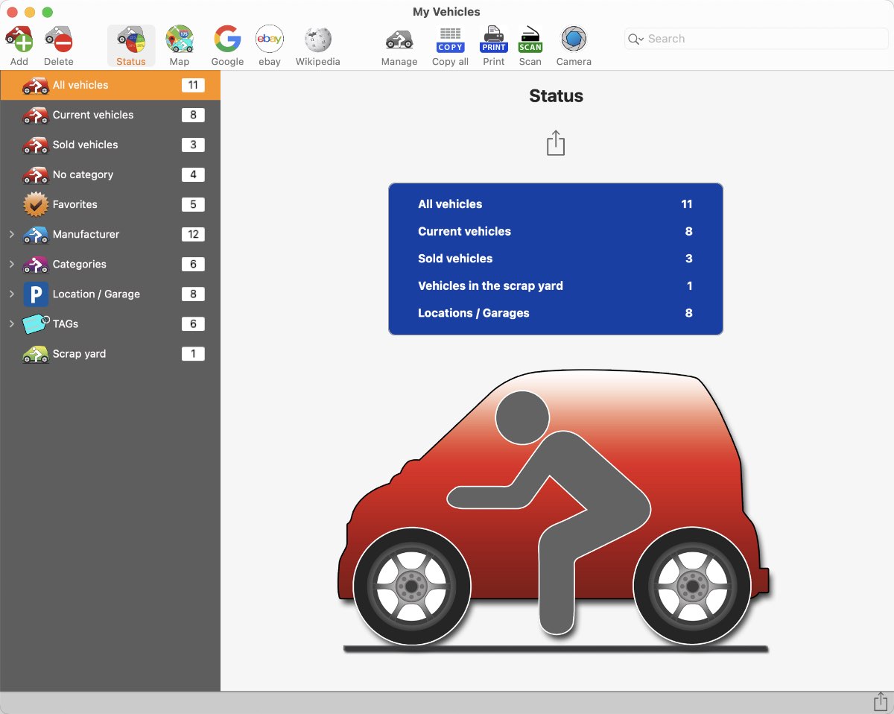Click the Categories label in sidebar

pyautogui.click(x=79, y=264)
